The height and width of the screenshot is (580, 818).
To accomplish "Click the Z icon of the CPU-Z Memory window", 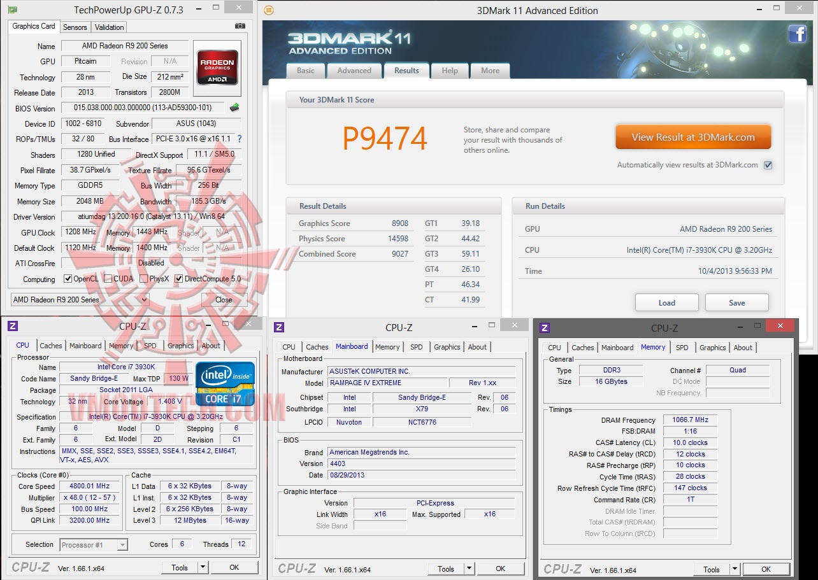I will click(x=544, y=328).
